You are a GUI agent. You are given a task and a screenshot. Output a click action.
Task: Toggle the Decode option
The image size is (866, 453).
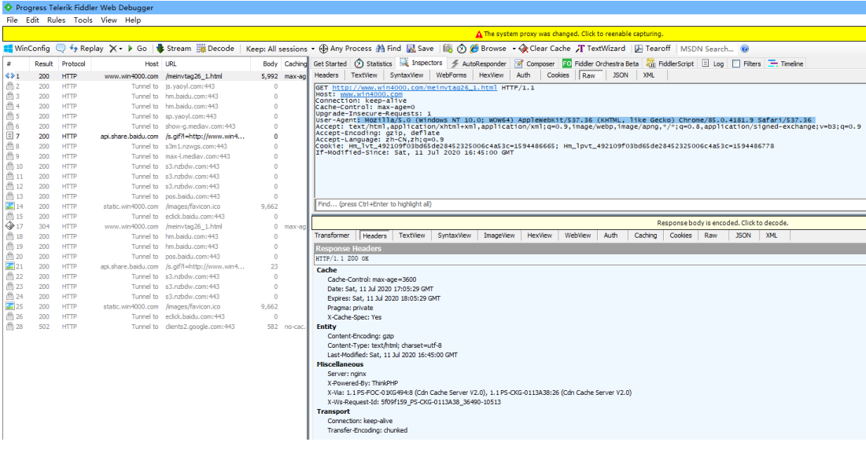coord(216,49)
